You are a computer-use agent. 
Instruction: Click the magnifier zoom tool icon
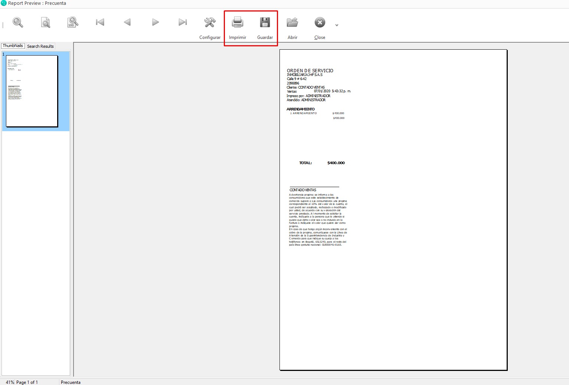(18, 23)
